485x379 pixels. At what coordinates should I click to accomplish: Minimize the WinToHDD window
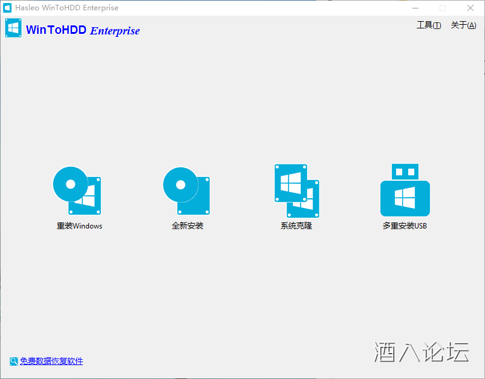pos(415,8)
